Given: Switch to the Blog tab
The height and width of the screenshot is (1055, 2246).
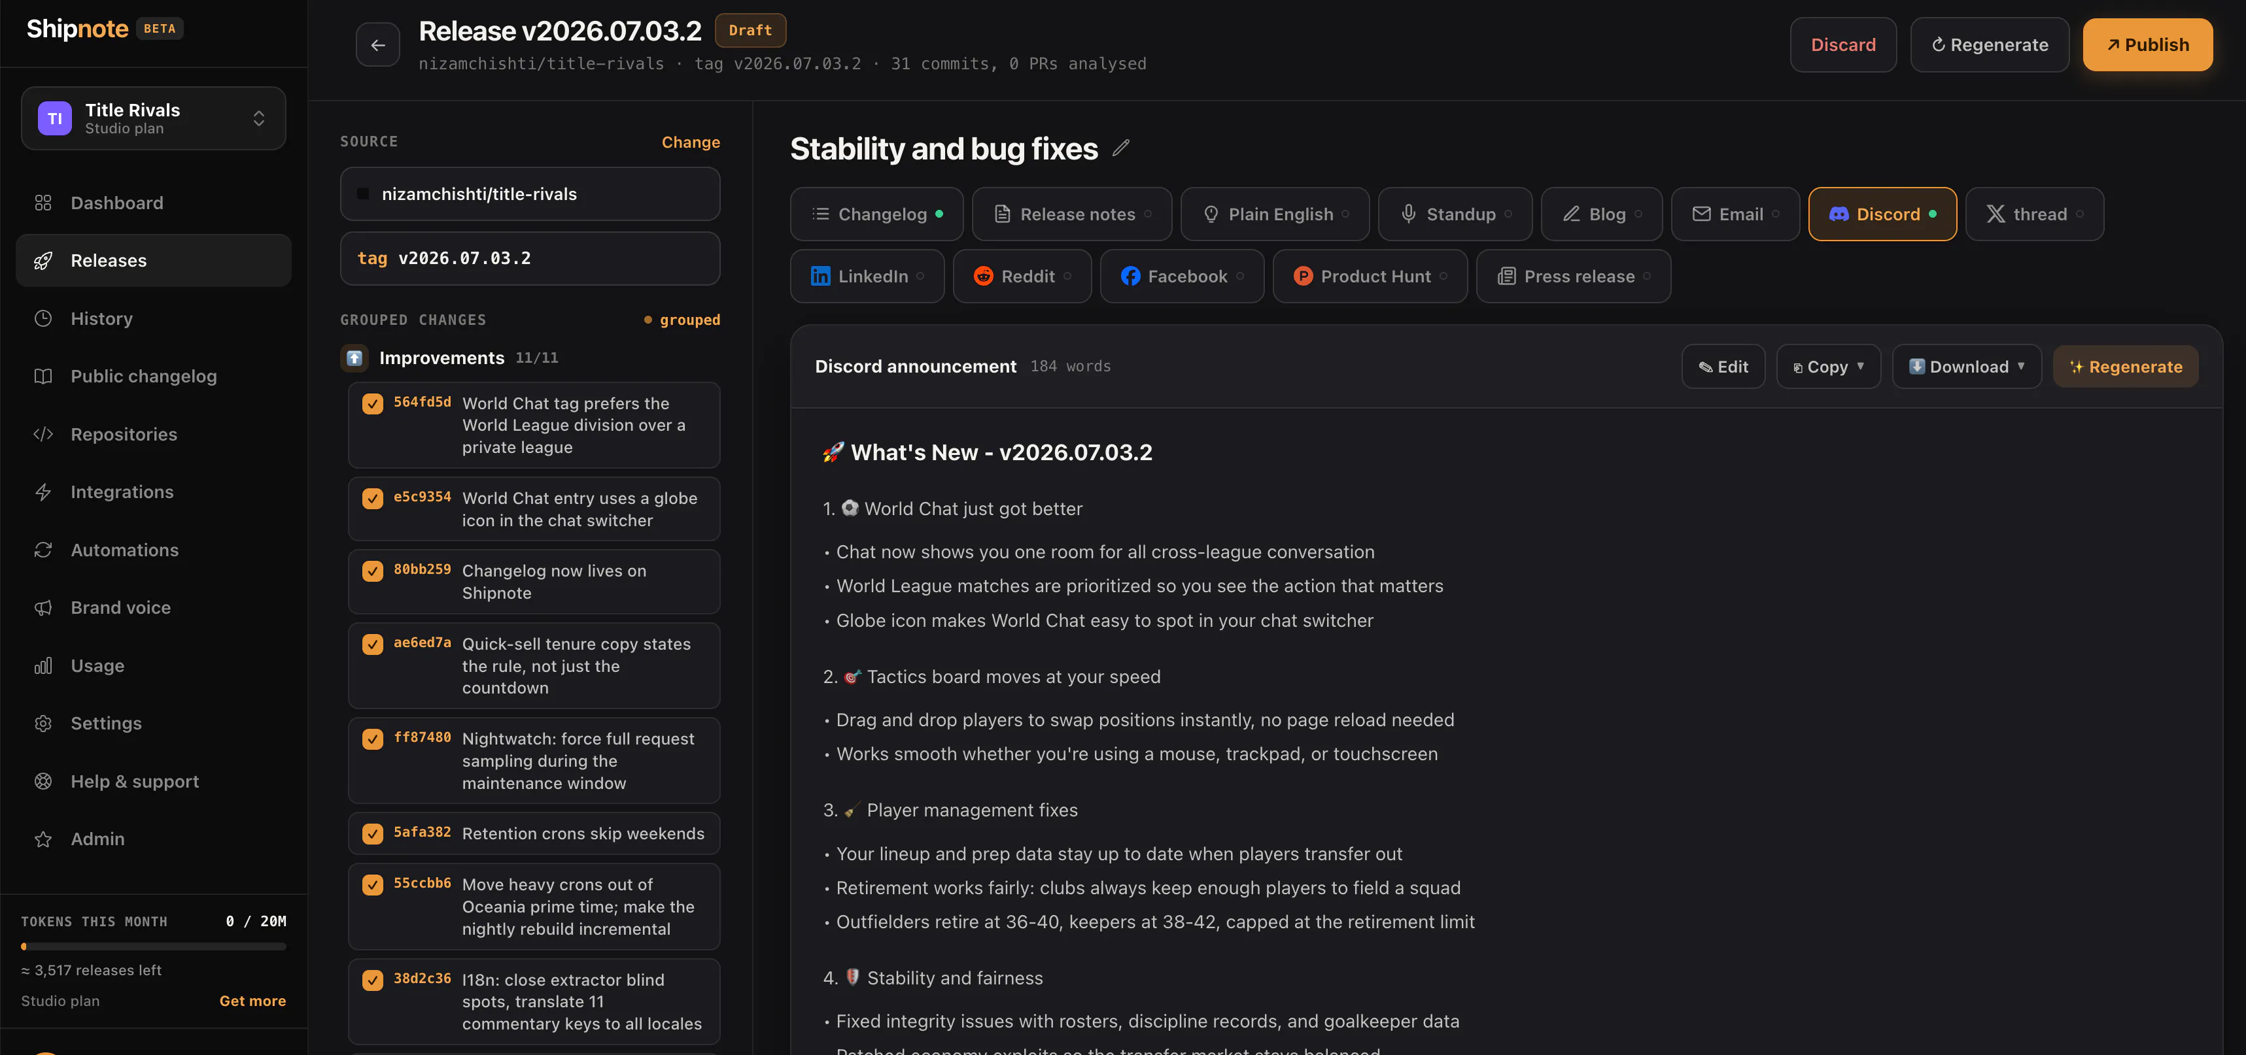Looking at the screenshot, I should click(1601, 214).
